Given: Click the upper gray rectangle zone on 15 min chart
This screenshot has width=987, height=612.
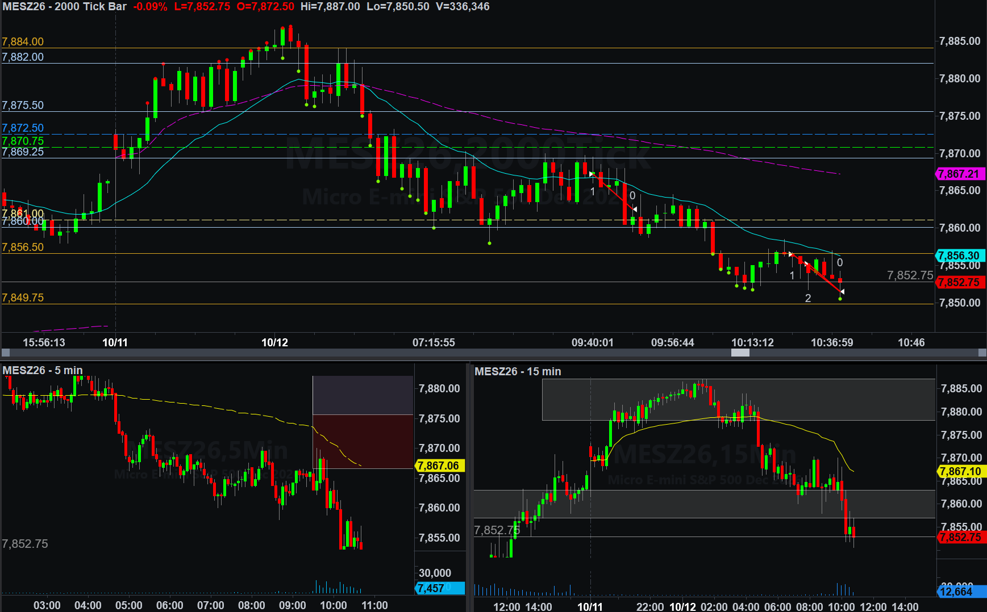Looking at the screenshot, I should (738, 400).
